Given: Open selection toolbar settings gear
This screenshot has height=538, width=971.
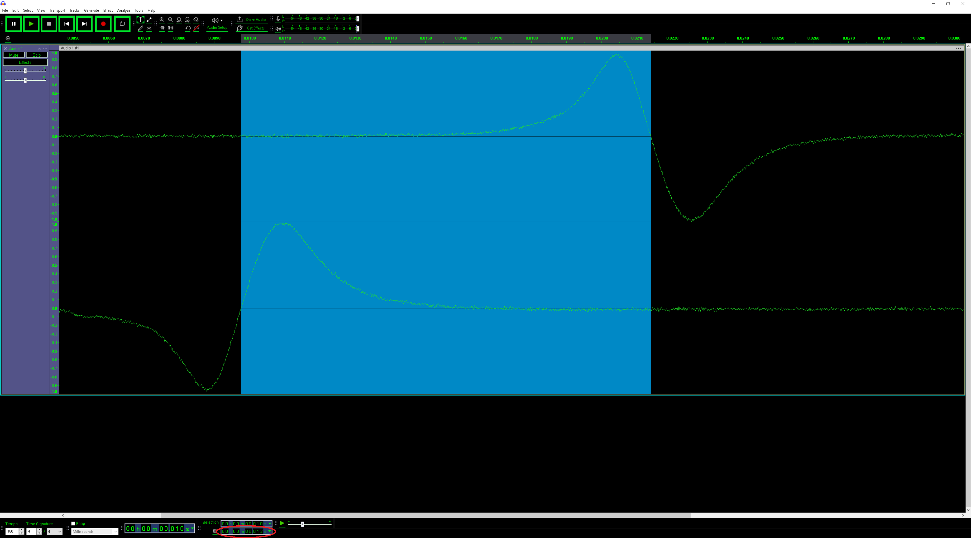Looking at the screenshot, I should pyautogui.click(x=215, y=531).
